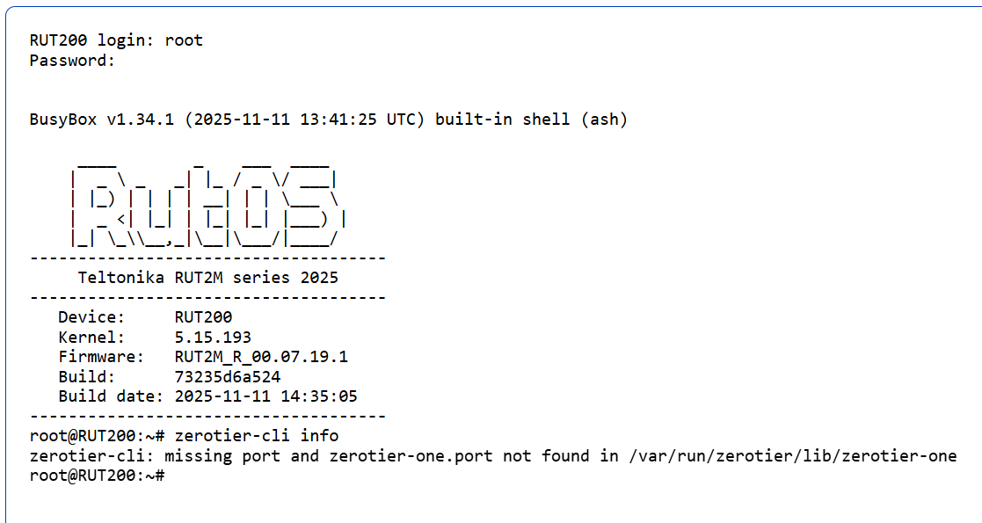Click 'Teltonika RUT2M series 2025' banner text
Screen dimensions: 982x523
[208, 278]
